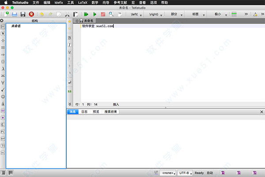Image resolution: width=265 pixels, height=177 pixels.
Task: Open the 参考文献 menu
Action: coord(120,3)
